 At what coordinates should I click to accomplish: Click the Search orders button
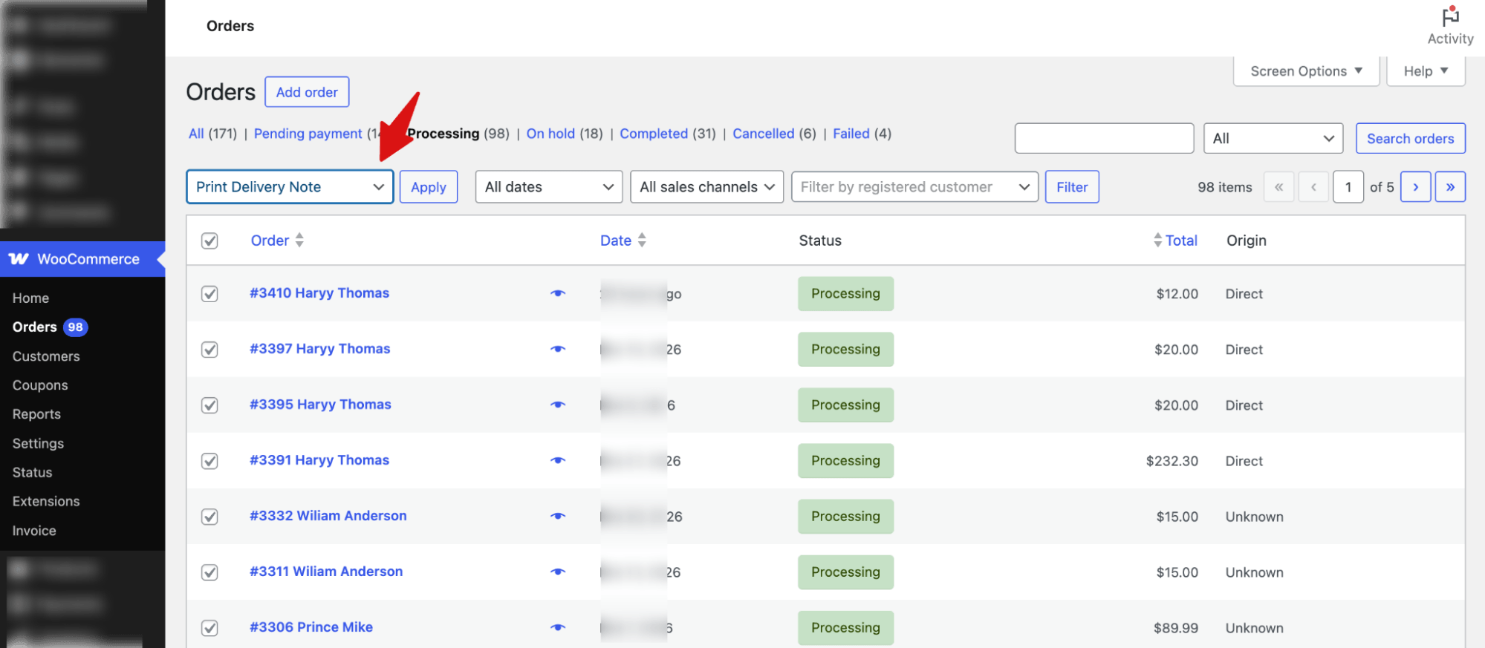[1410, 139]
